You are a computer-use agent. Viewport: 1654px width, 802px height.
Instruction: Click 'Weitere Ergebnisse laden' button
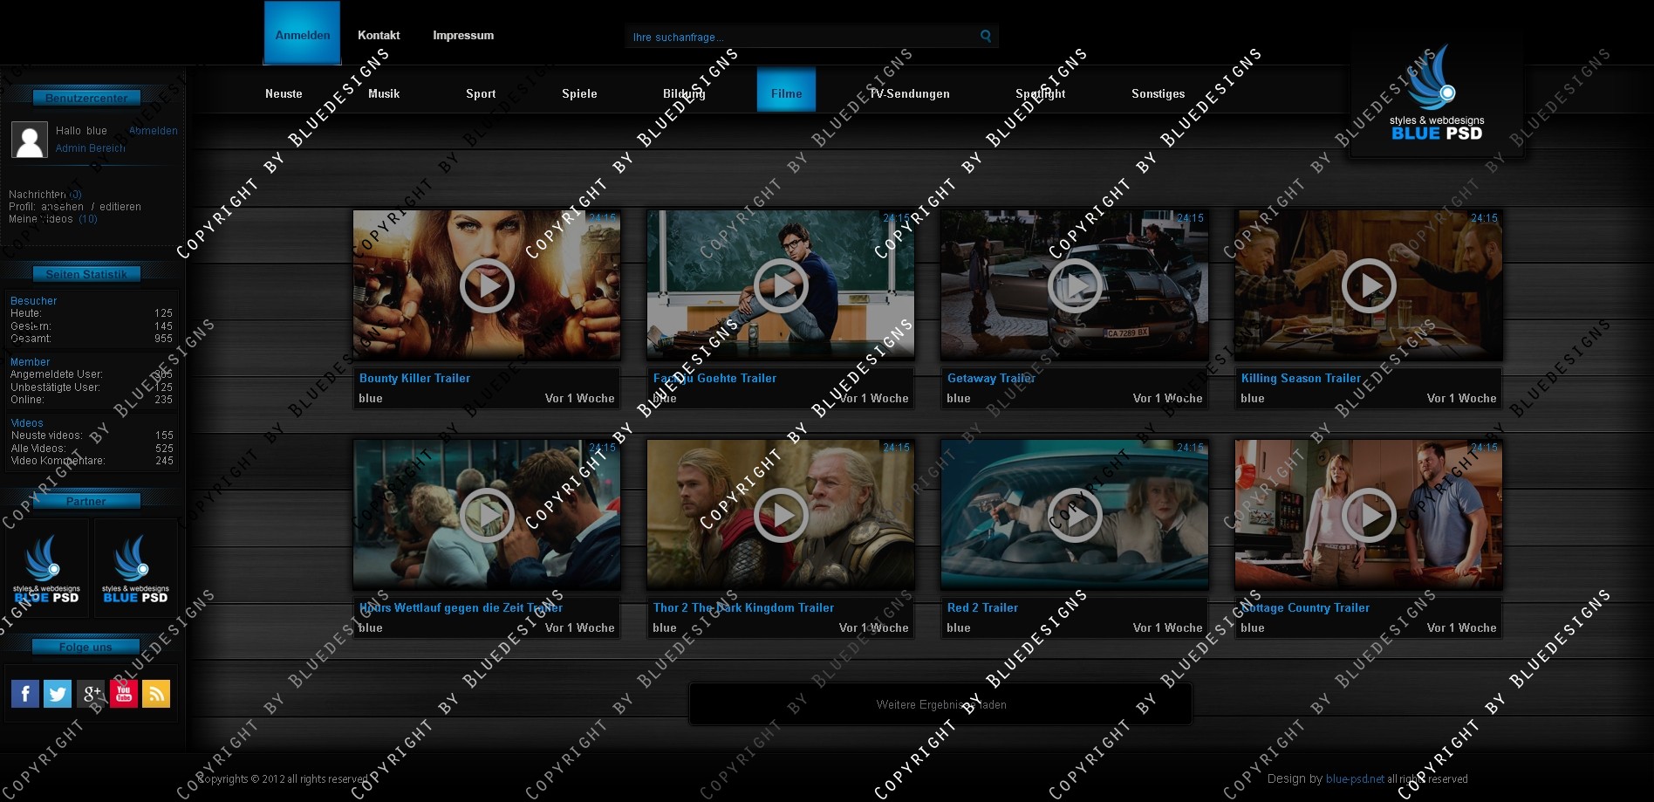tap(941, 704)
